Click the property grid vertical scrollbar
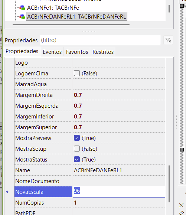This screenshot has width=186, height=215. [x=169, y=184]
